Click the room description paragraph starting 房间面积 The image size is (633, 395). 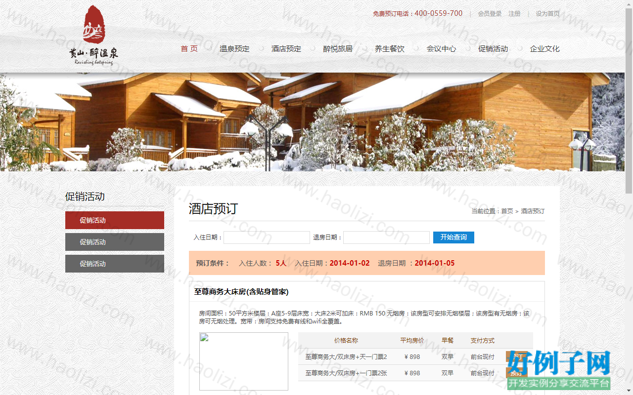364,317
